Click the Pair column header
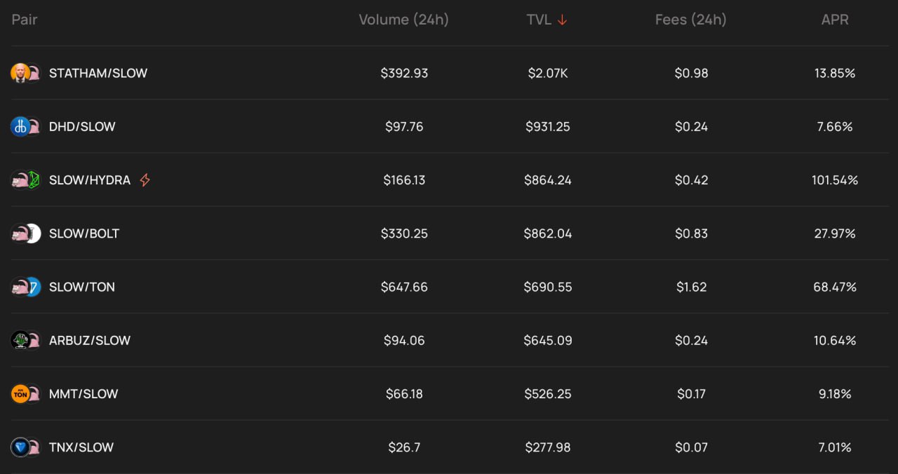This screenshot has height=474, width=898. point(25,20)
